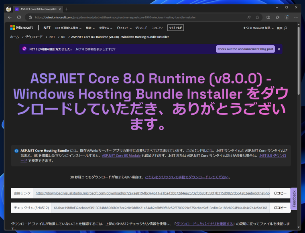The height and width of the screenshot is (233, 305).
Task: Expand the ドキュメント dropdown menu
Action: click(x=124, y=28)
